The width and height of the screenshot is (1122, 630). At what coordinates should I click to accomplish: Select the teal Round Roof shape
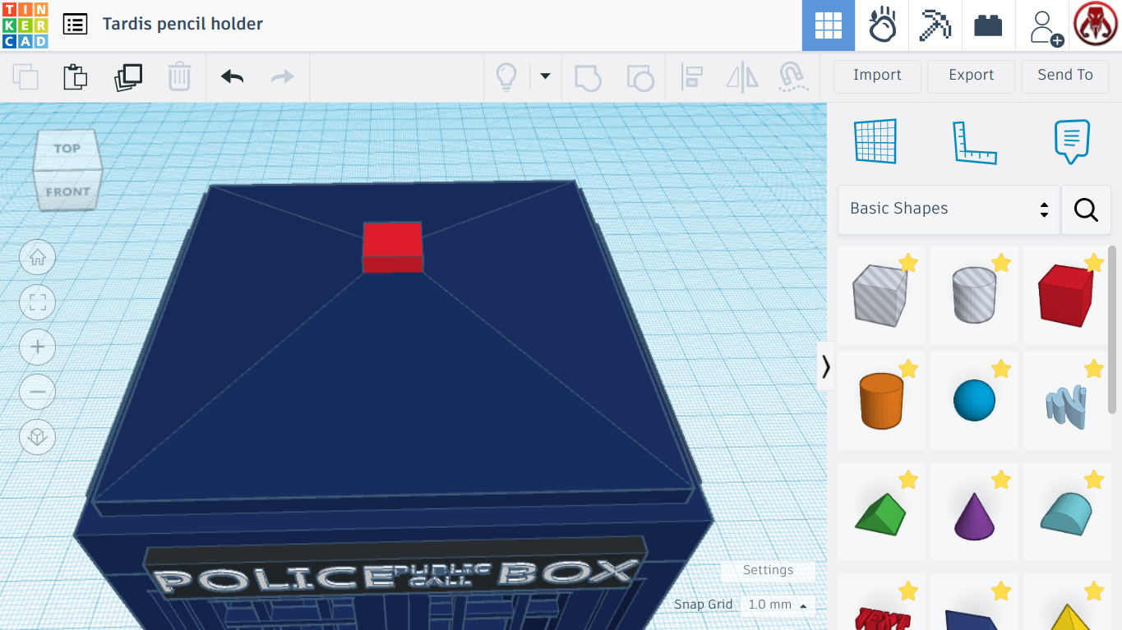pyautogui.click(x=1066, y=513)
